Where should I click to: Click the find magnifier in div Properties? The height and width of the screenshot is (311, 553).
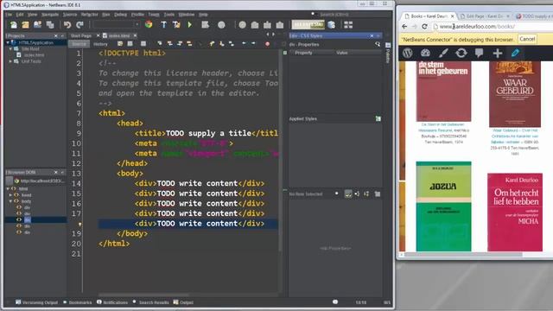tap(378, 44)
